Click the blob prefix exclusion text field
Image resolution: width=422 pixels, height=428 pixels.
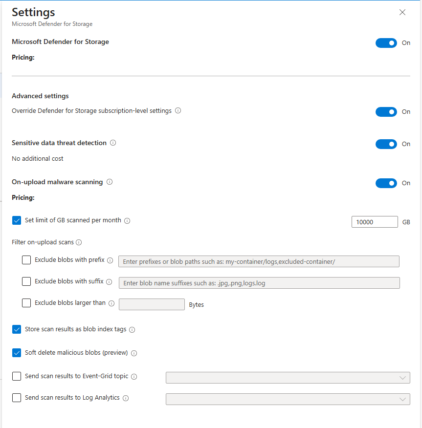click(x=259, y=261)
